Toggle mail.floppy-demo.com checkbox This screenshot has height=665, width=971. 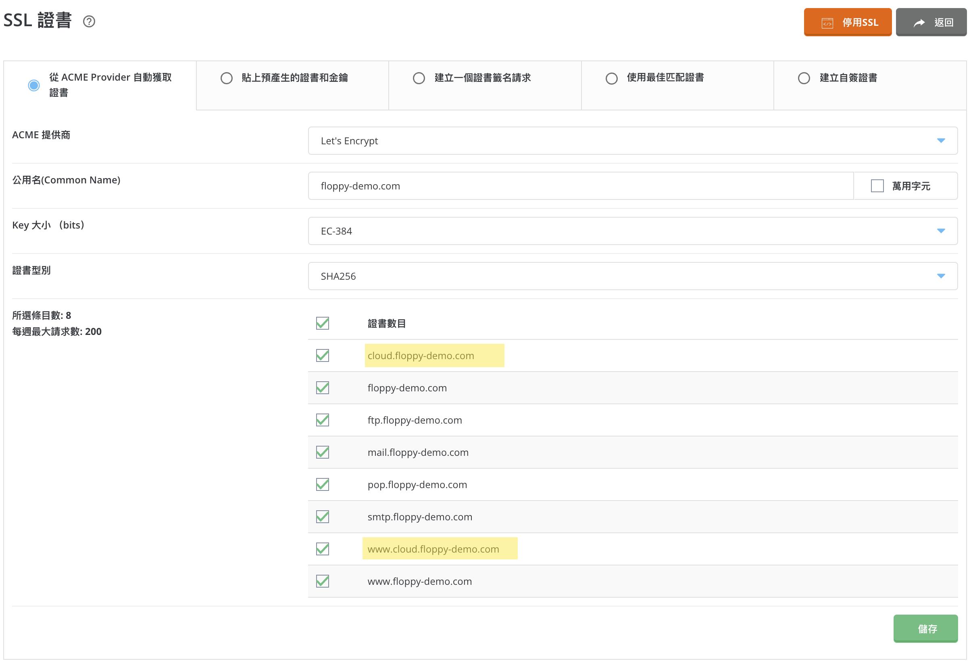[x=323, y=452]
